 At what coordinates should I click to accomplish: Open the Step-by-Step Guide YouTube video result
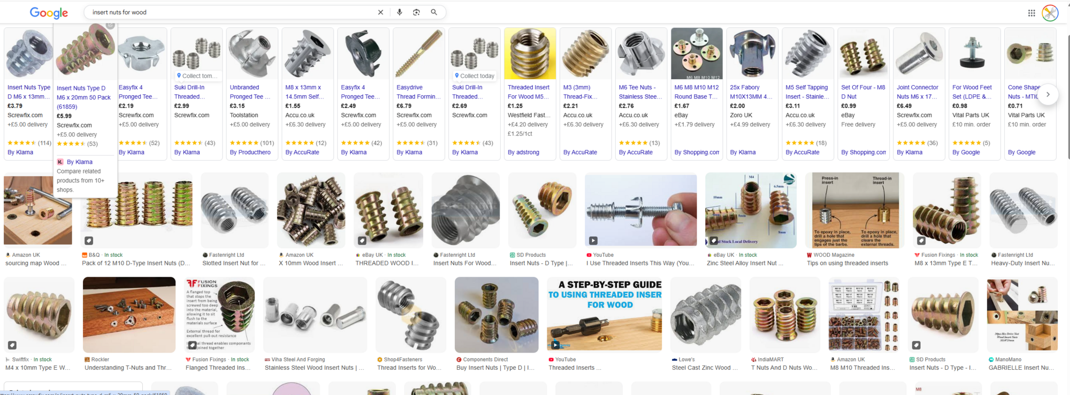[604, 315]
